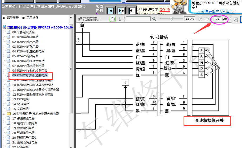This screenshot has height=148, width=242.
Task: Click the QQ customer service link
Action: click(165, 10)
